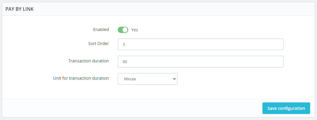317x120 pixels.
Task: Select the "Minute" text in the unit combo box
Action: pos(130,79)
